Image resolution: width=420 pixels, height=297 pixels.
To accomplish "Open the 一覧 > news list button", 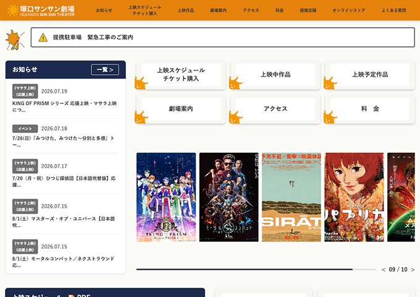I will point(105,70).
